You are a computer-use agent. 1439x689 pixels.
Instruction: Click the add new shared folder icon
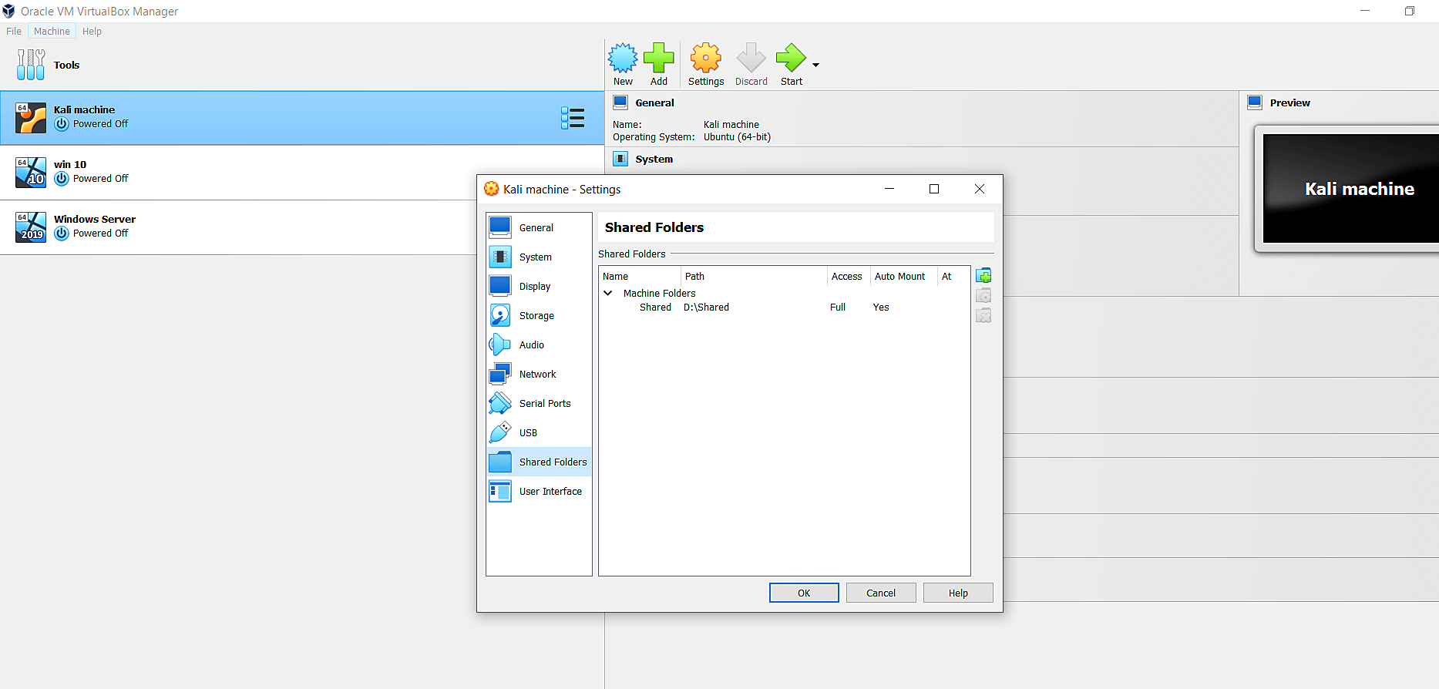click(x=983, y=276)
